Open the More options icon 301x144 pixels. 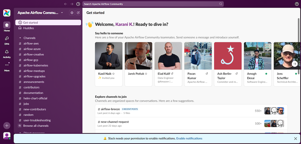(x=7, y=65)
